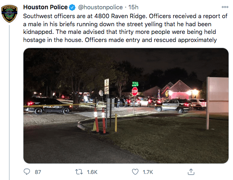
Task: Click the vertical thread line below avatar
Action: (9, 102)
